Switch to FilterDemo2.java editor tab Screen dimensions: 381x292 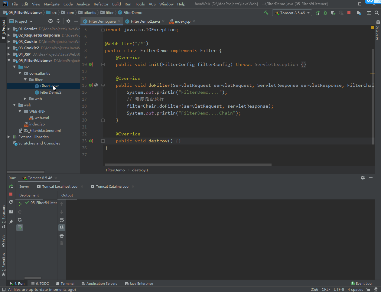click(145, 21)
